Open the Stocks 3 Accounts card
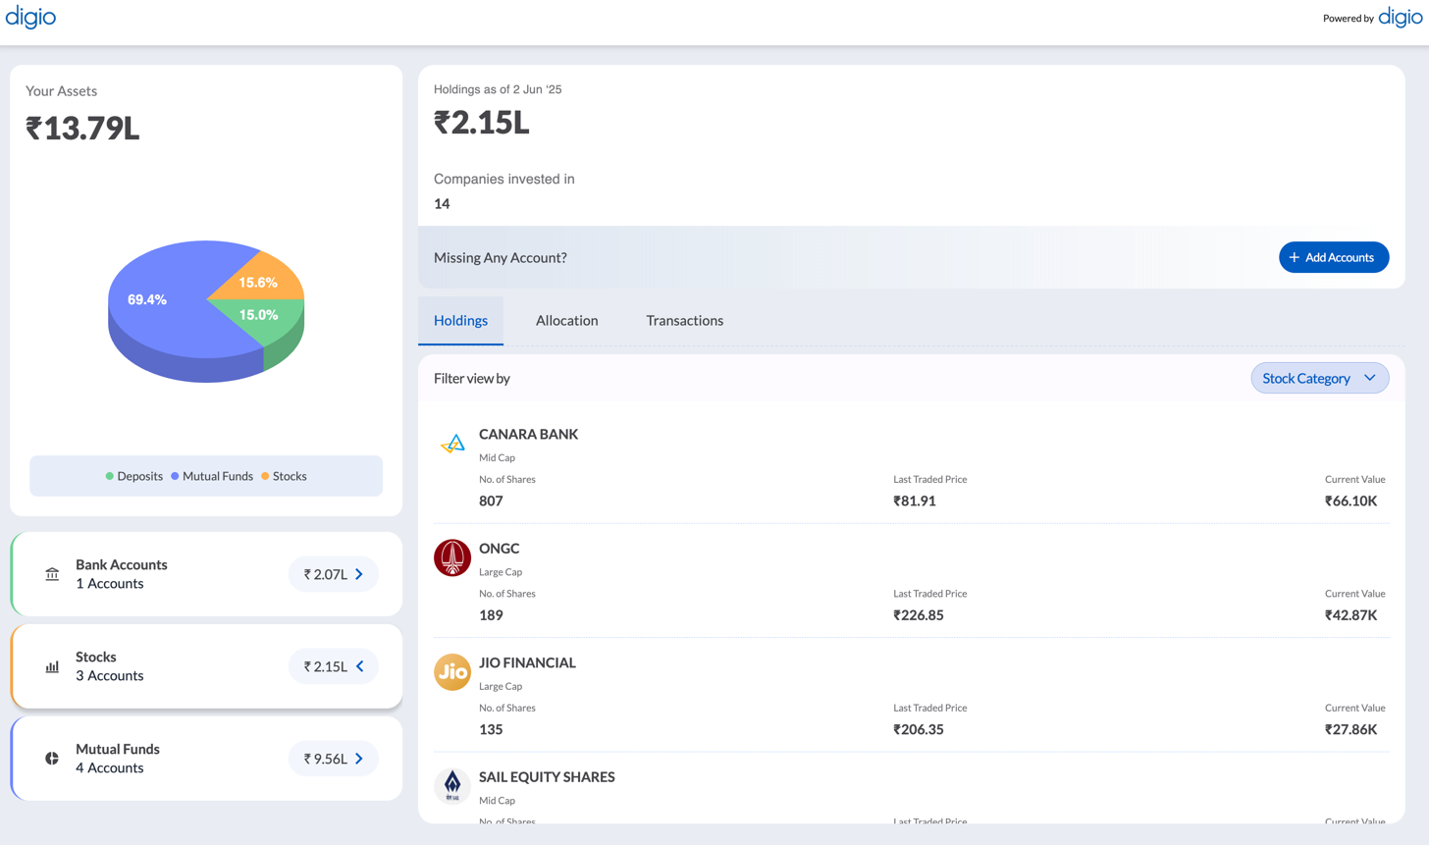This screenshot has width=1429, height=845. [x=206, y=666]
